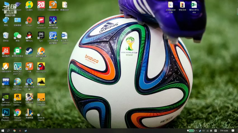
Task: Launch the Epic Games shortcut
Action: pos(41,37)
